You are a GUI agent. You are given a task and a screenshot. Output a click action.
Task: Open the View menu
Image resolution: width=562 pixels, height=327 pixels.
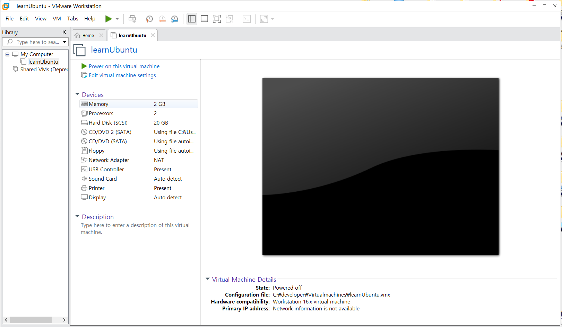41,19
